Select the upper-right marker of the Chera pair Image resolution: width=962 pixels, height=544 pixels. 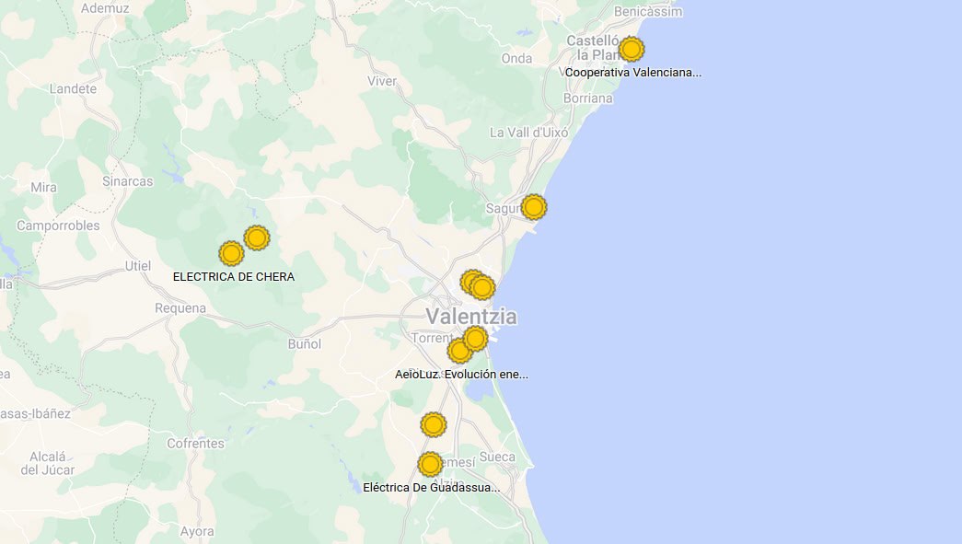coord(257,238)
